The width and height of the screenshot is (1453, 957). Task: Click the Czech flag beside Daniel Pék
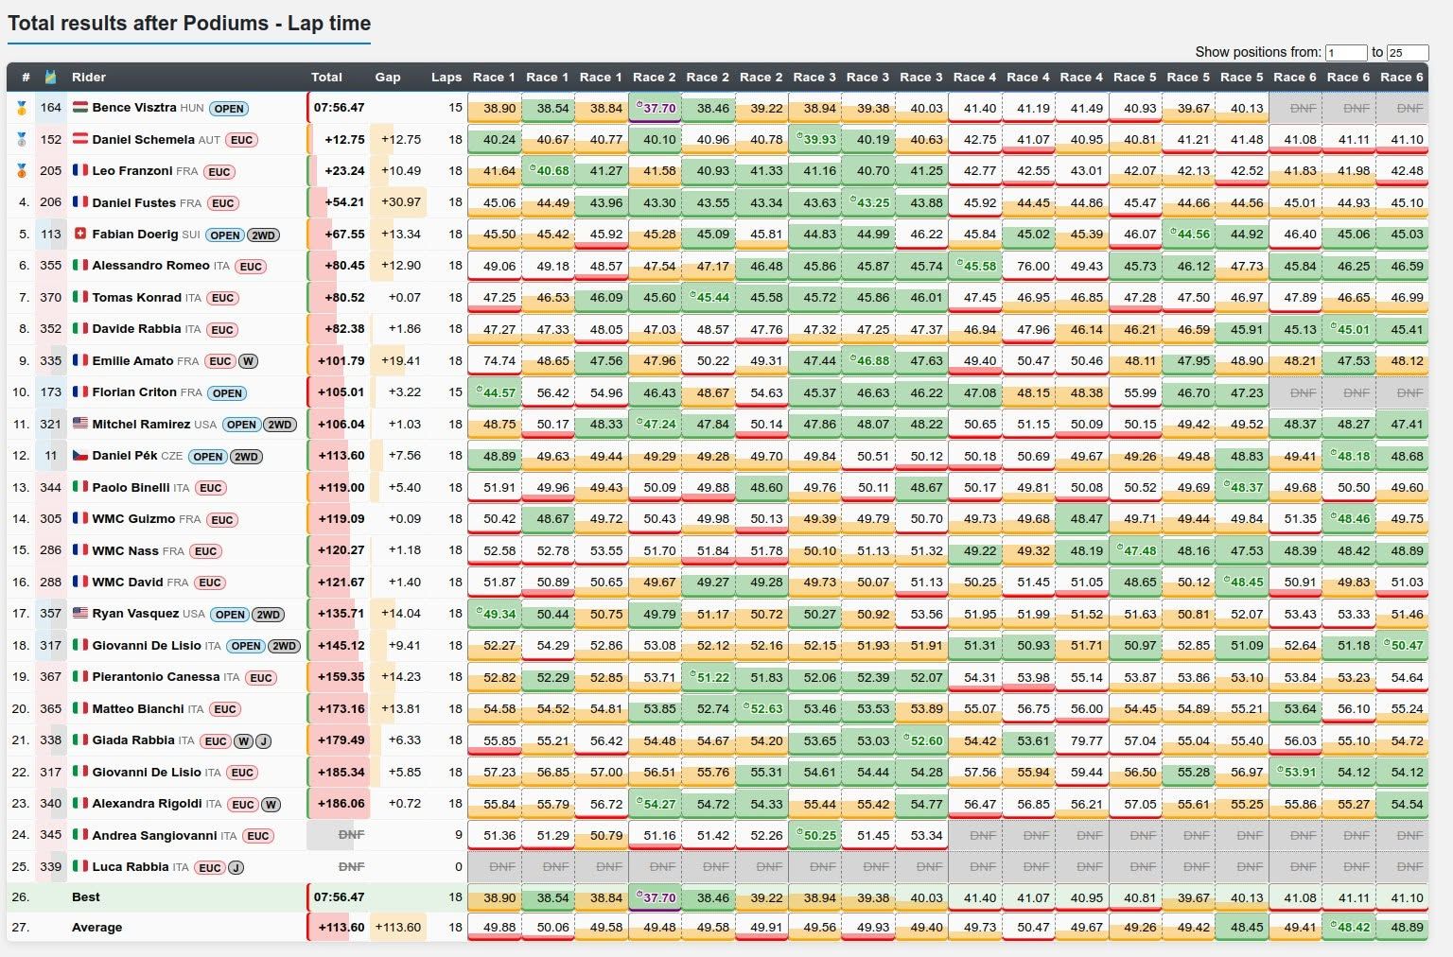[x=80, y=455]
